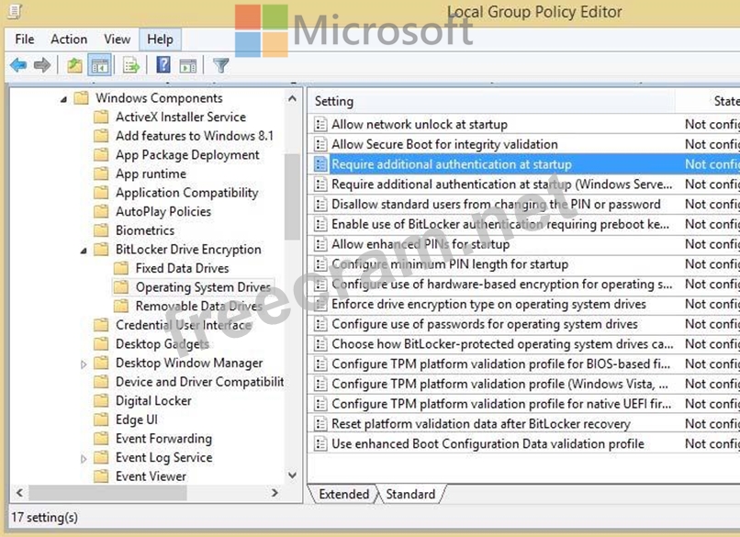Image resolution: width=740 pixels, height=537 pixels.
Task: Select 'Configure use of passwords for operating system drives'
Action: 484,324
